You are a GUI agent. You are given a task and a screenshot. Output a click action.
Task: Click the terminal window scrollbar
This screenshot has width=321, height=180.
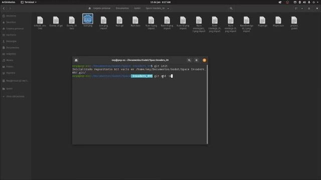pos(207,104)
